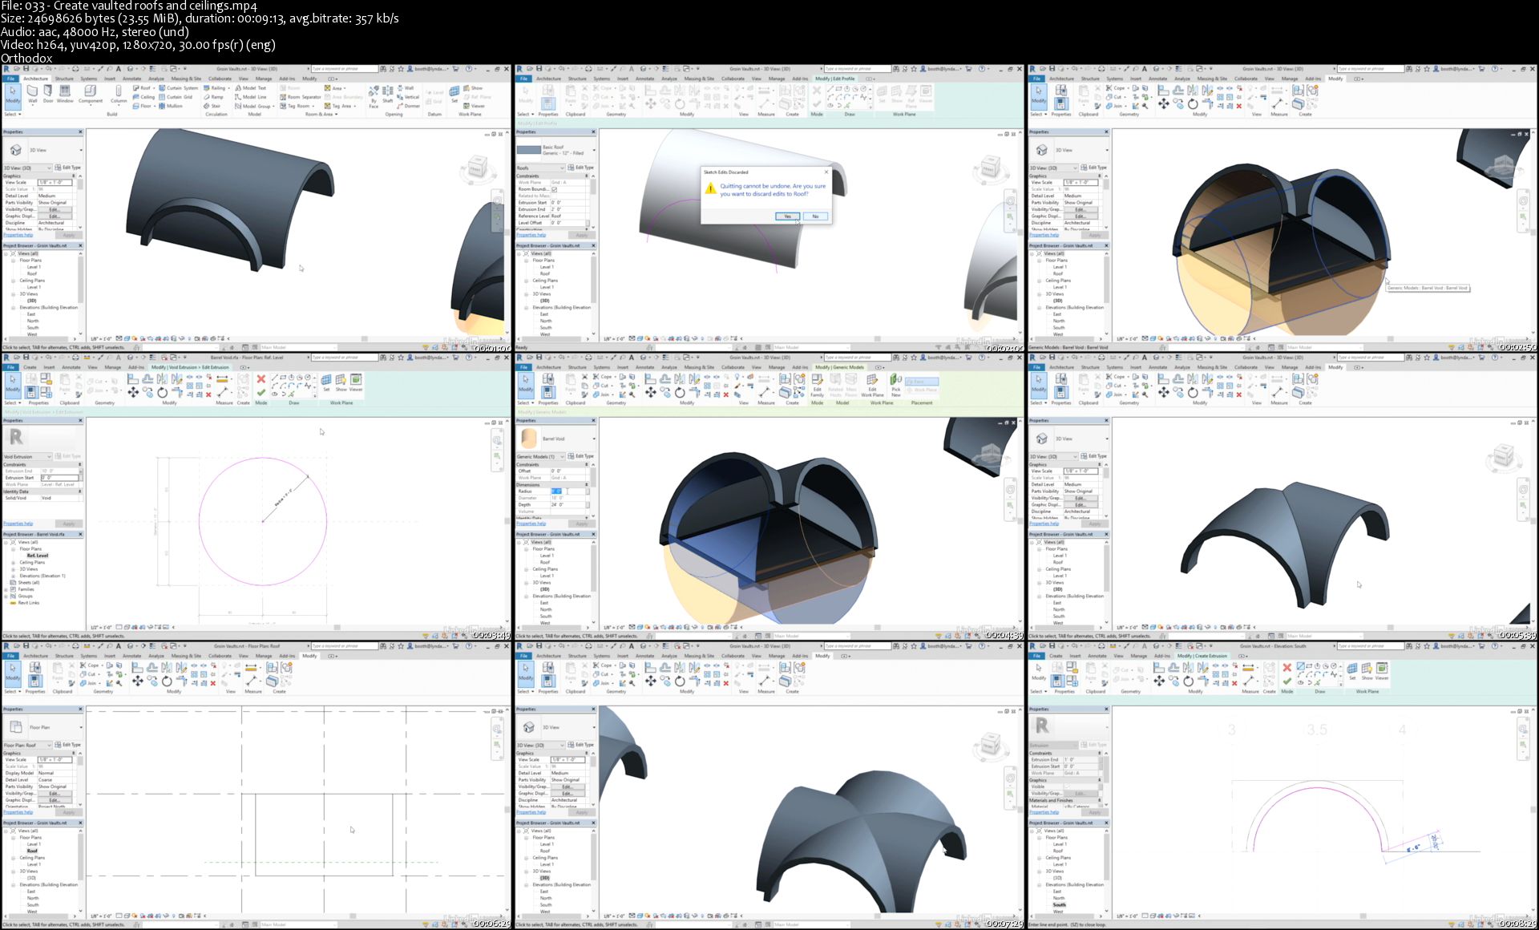
Task: Switch to Collaborate tab in the 00:01:00 frame
Action: [x=220, y=79]
